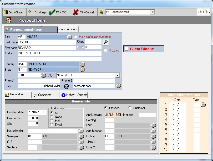The image size is (213, 161).
Task: Select Addressee None radio option
Action: (x=52, y=117)
